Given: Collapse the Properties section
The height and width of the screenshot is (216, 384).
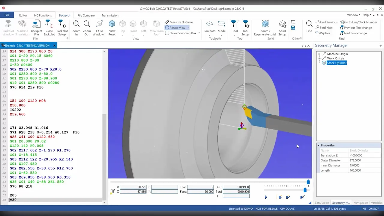Looking at the screenshot, I should click(319, 145).
